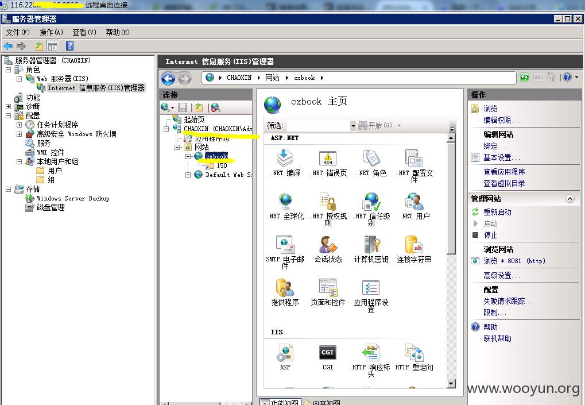Click the 编辑权限... link

pos(501,120)
